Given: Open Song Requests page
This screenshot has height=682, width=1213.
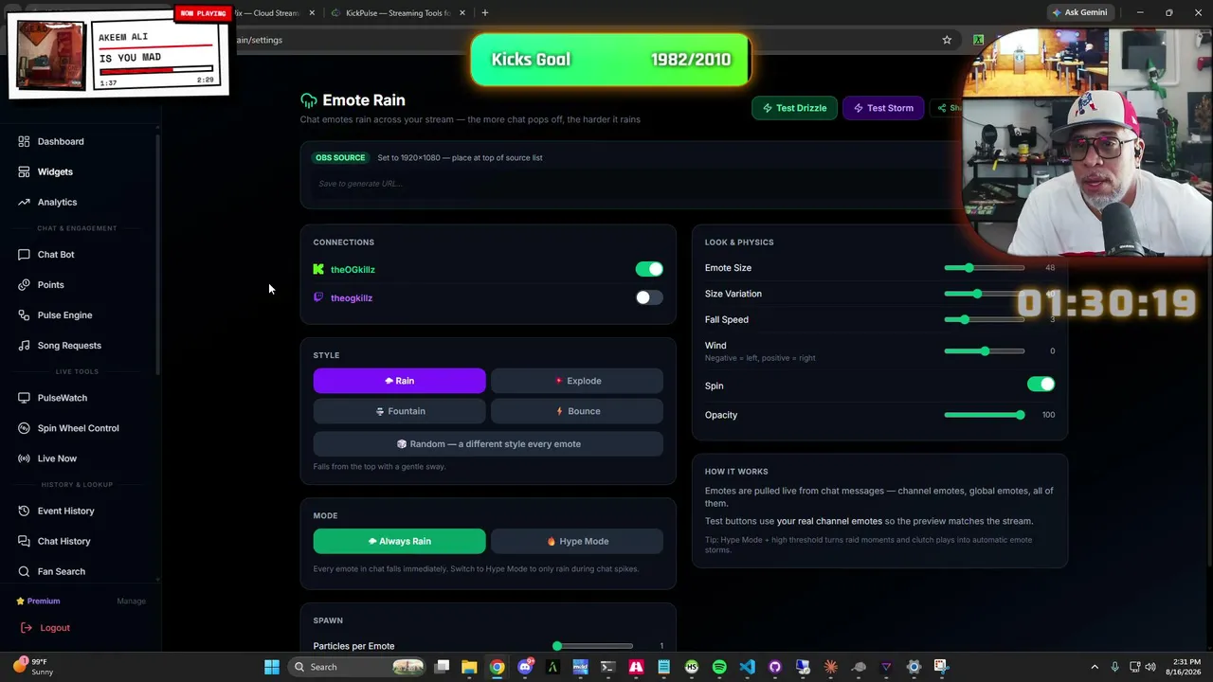Looking at the screenshot, I should coord(69,345).
